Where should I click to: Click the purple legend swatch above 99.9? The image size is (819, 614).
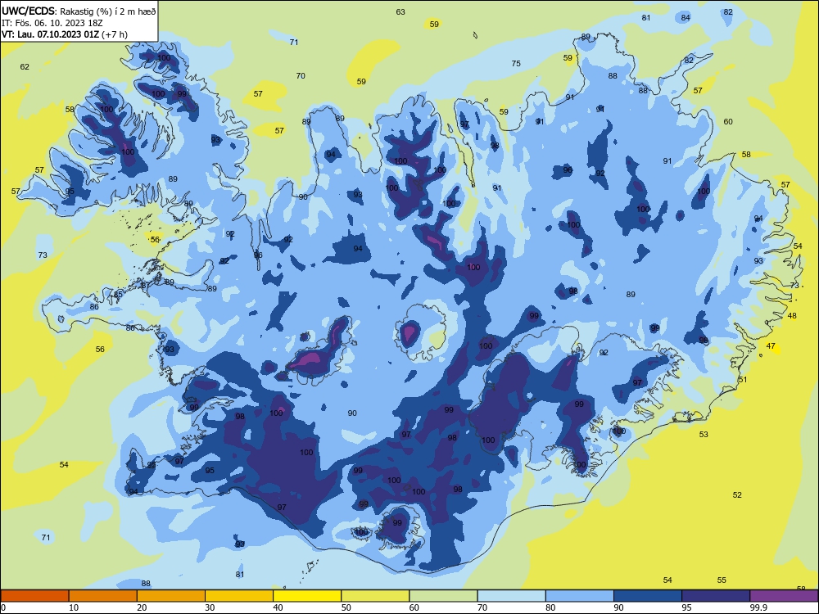point(784,596)
